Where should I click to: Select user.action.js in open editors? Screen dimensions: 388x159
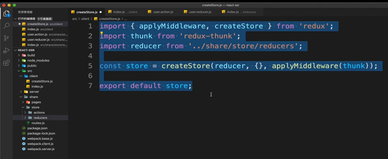[40, 35]
